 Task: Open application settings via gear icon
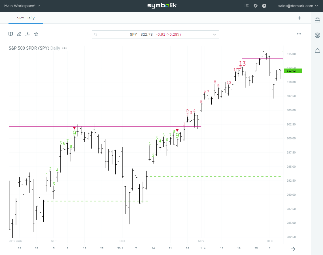point(256,6)
